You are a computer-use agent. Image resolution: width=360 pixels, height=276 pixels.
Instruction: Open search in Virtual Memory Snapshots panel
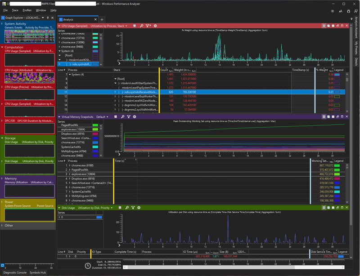point(122,117)
